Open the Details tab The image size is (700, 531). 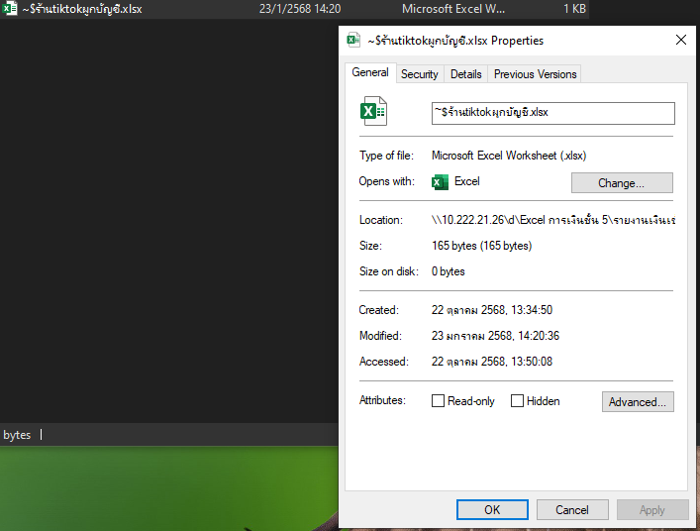click(x=465, y=74)
